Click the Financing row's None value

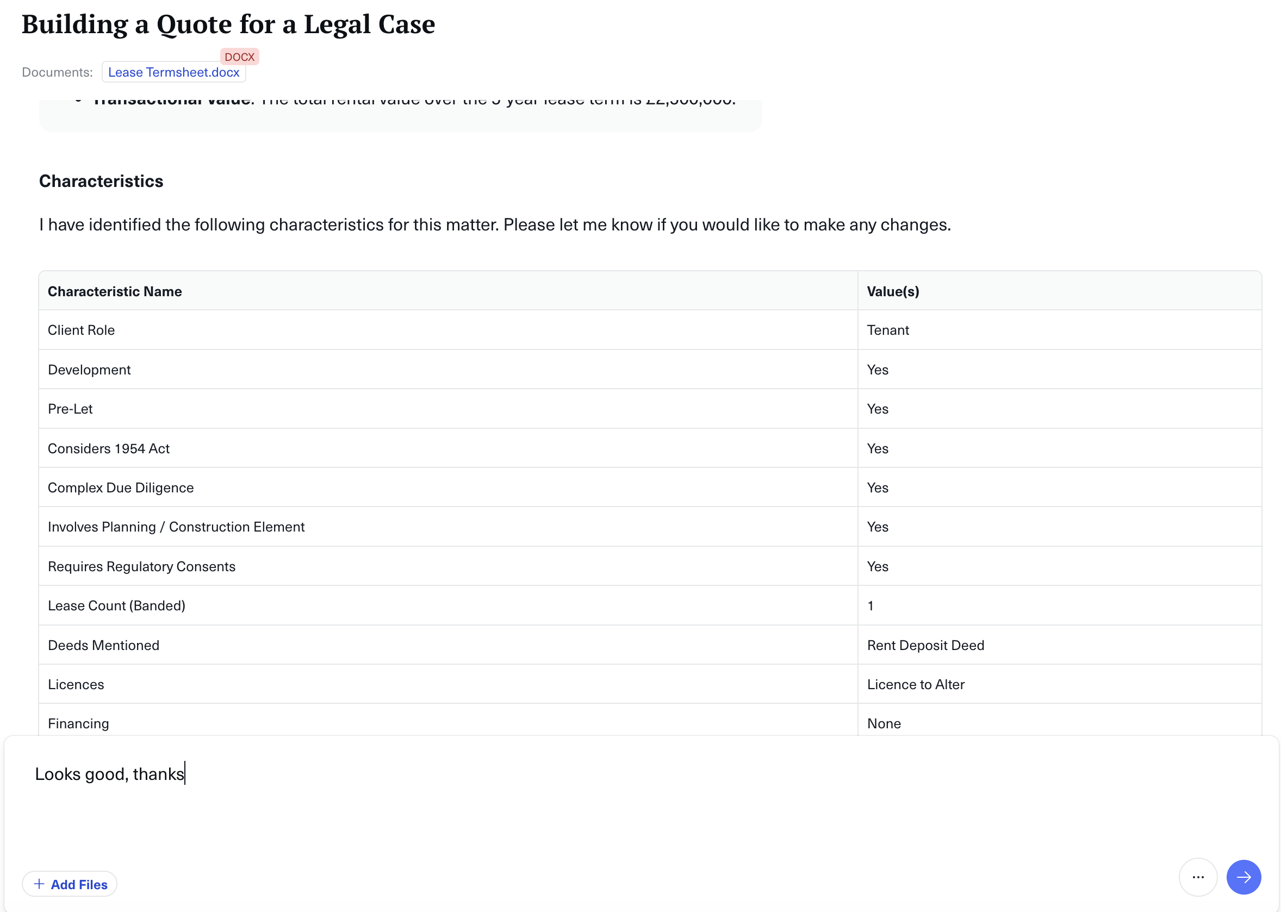(x=883, y=724)
